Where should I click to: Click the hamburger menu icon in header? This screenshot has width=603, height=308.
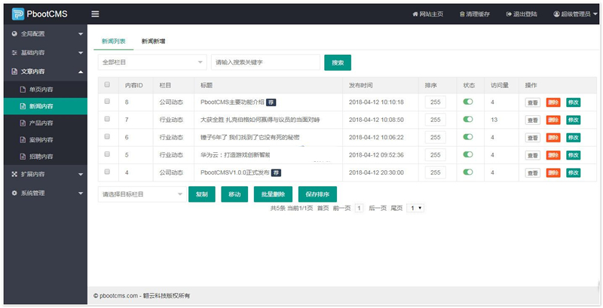95,14
